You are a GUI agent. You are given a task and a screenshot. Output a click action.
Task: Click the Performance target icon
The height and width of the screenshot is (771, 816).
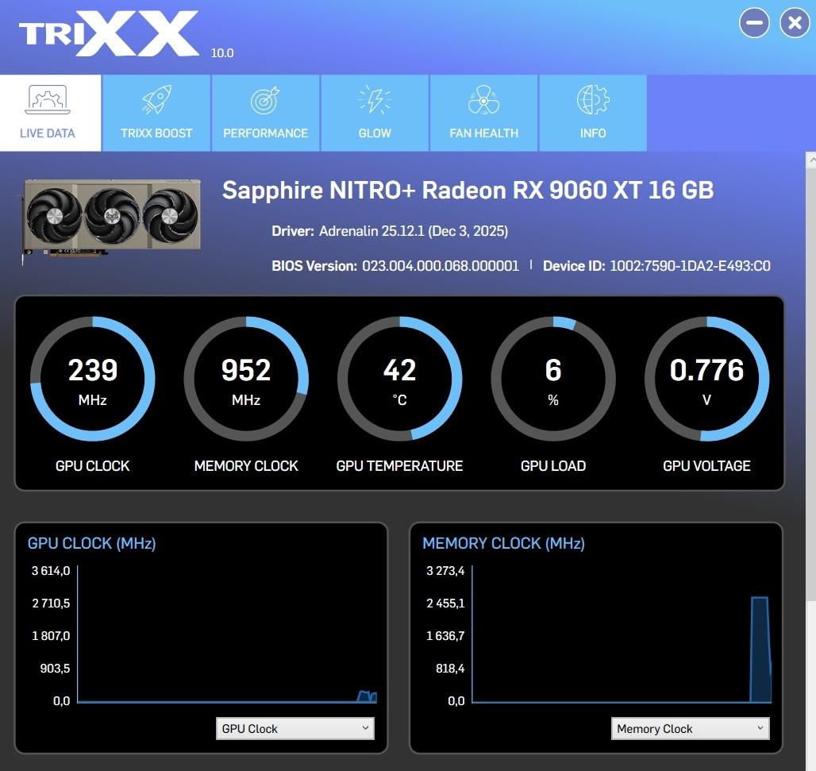coord(265,102)
